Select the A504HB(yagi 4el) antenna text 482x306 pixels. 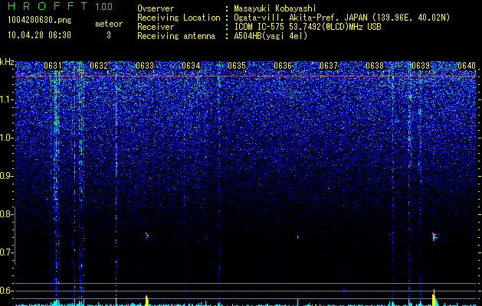[271, 36]
